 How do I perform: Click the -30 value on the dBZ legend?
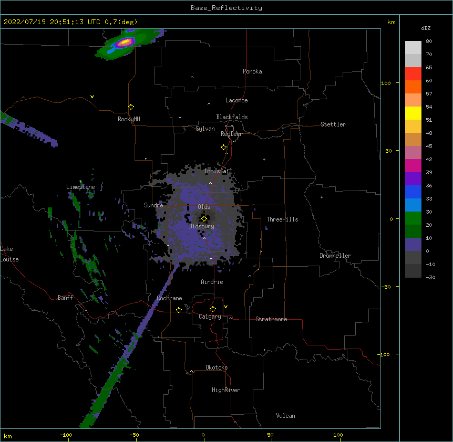click(x=430, y=278)
